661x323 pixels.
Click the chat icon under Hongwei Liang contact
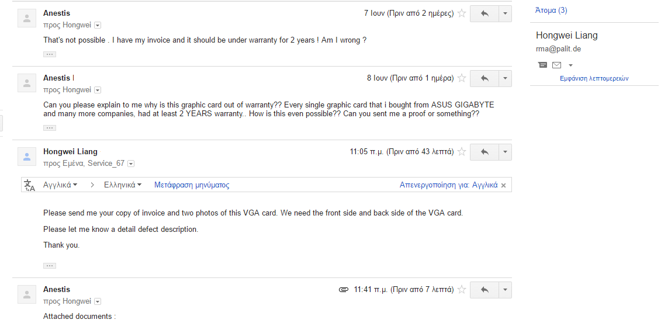coord(543,65)
